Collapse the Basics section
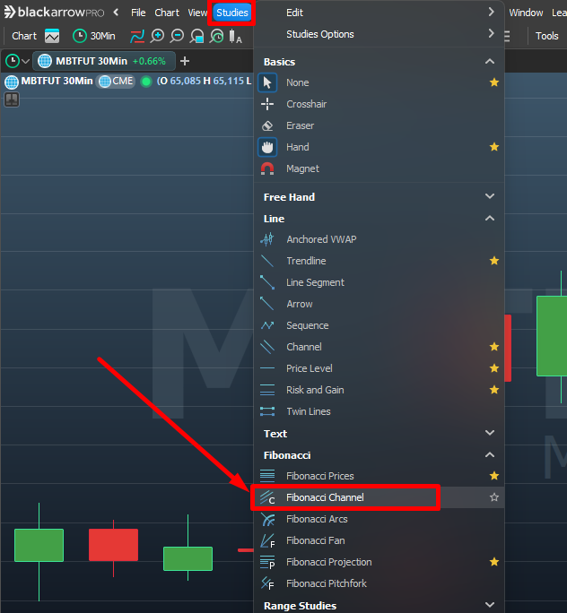Screen dimensions: 567x613 point(490,62)
